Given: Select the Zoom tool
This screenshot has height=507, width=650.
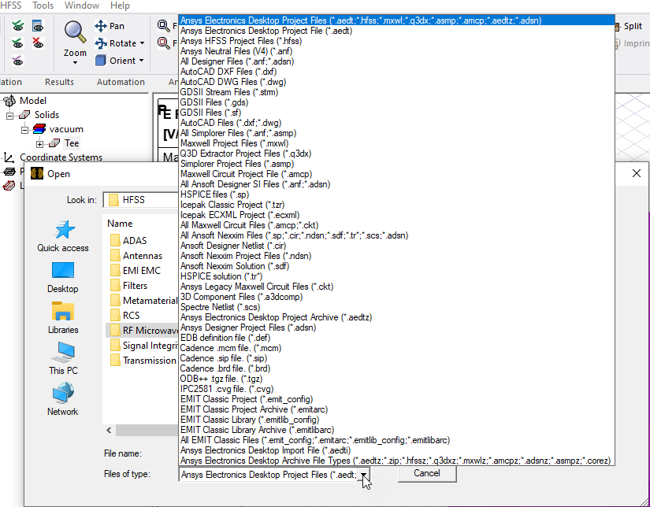Looking at the screenshot, I should pyautogui.click(x=73, y=35).
